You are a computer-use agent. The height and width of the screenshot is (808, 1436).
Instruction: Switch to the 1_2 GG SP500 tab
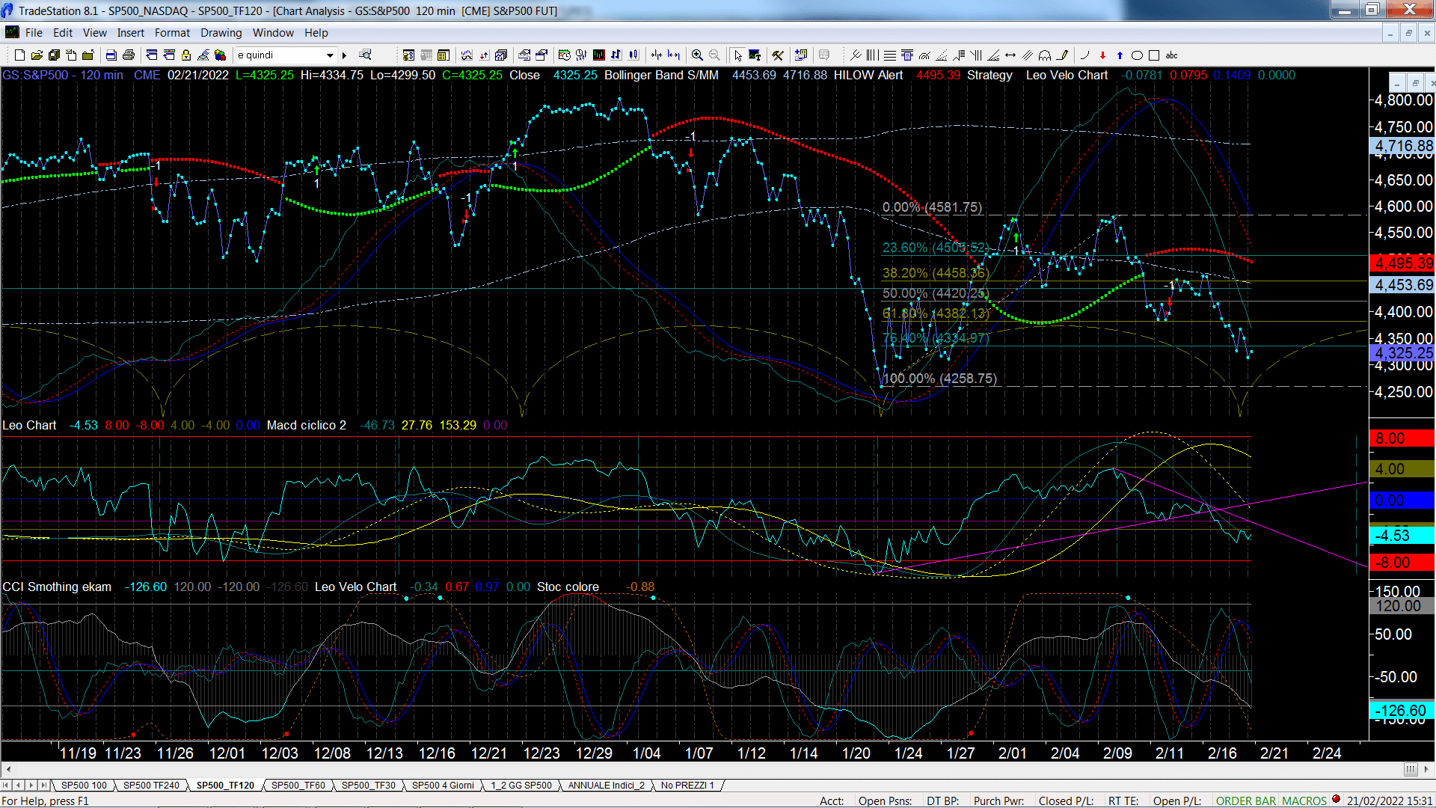click(521, 786)
